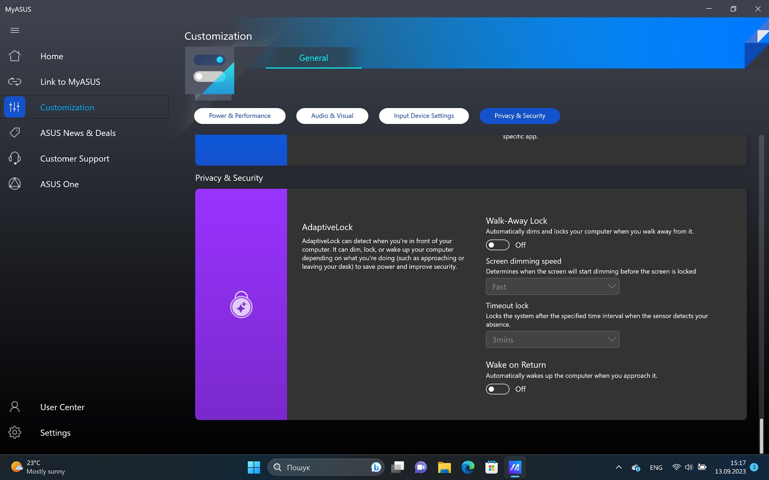The image size is (769, 480).
Task: Click the Timeout lock label
Action: pyautogui.click(x=507, y=306)
